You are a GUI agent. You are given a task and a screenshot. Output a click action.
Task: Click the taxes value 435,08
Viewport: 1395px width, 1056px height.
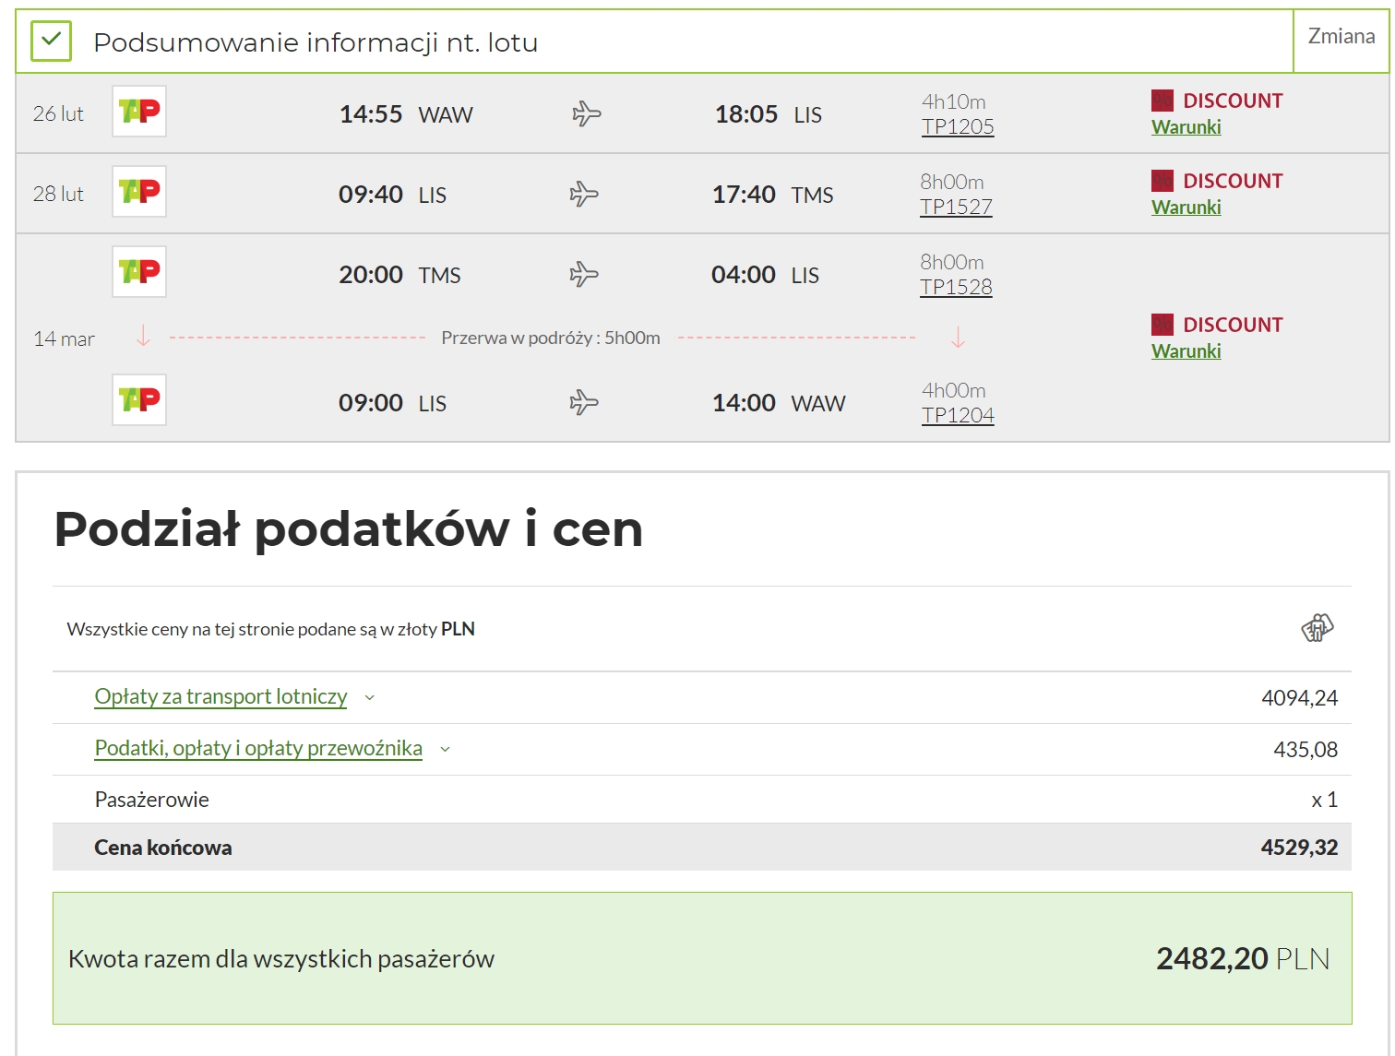[1306, 750]
